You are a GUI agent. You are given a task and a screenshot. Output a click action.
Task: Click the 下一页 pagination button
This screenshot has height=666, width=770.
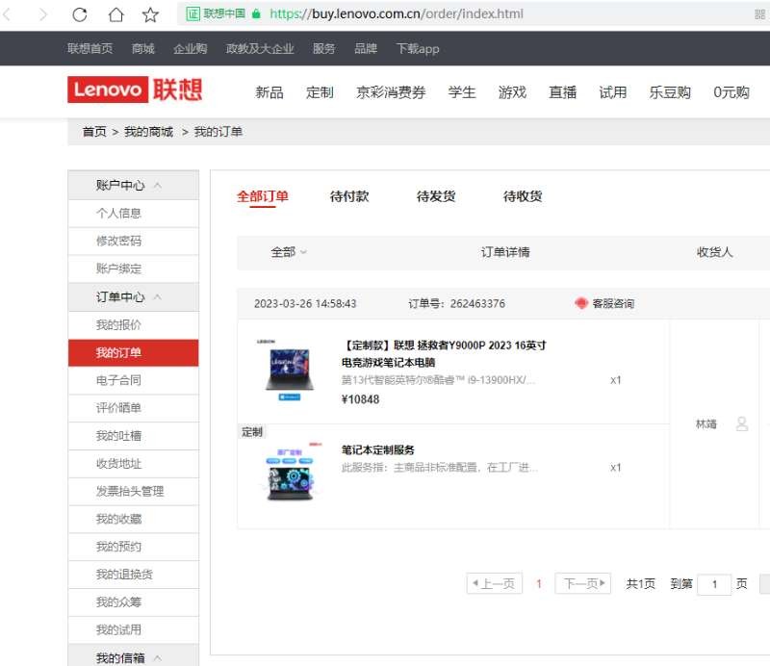click(583, 583)
